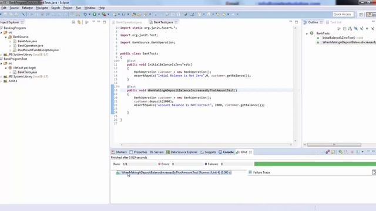376x211 pixels.
Task: Click the Open Perspective icon
Action: [x=361, y=15]
